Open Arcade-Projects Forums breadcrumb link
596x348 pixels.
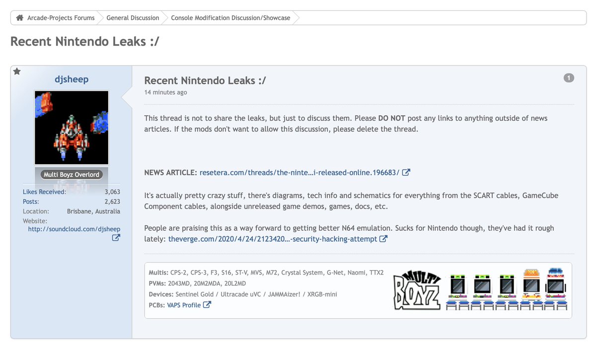61,18
